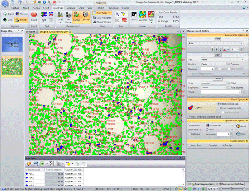Open the font size dropdown
The height and width of the screenshot is (191, 249).
pos(234,50)
